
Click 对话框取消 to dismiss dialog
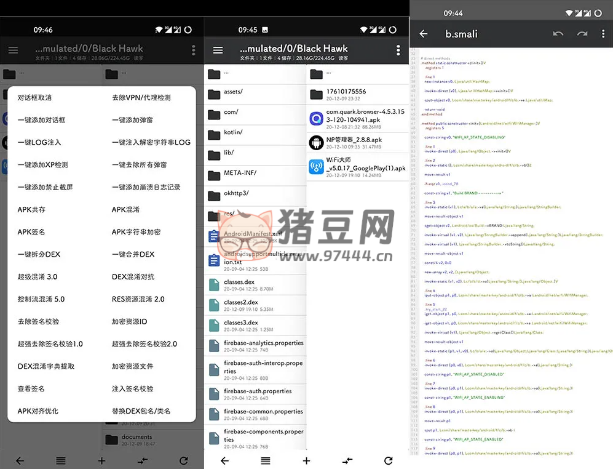click(x=34, y=97)
